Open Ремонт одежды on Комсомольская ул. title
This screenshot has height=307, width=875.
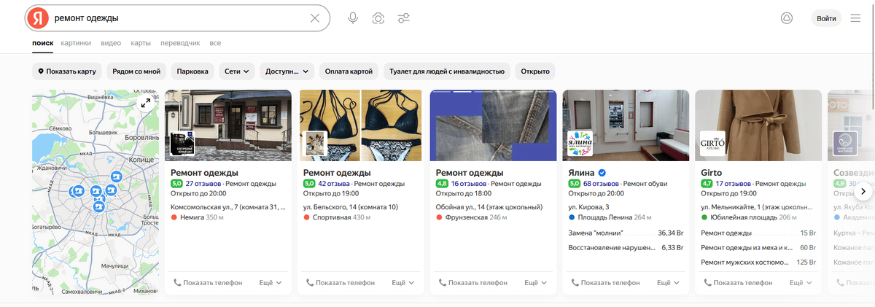[x=204, y=173]
